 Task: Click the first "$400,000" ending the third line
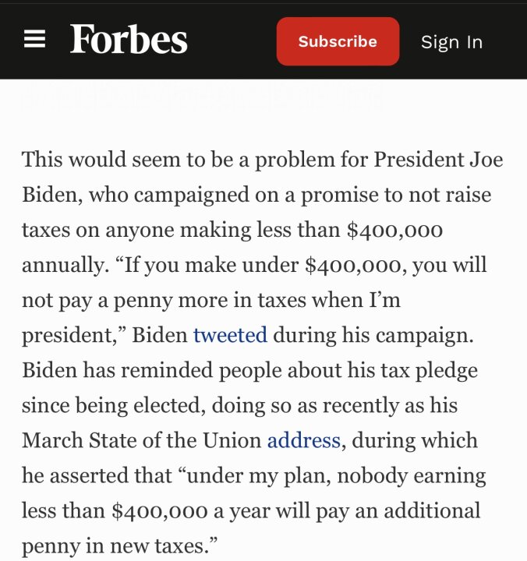tap(394, 230)
